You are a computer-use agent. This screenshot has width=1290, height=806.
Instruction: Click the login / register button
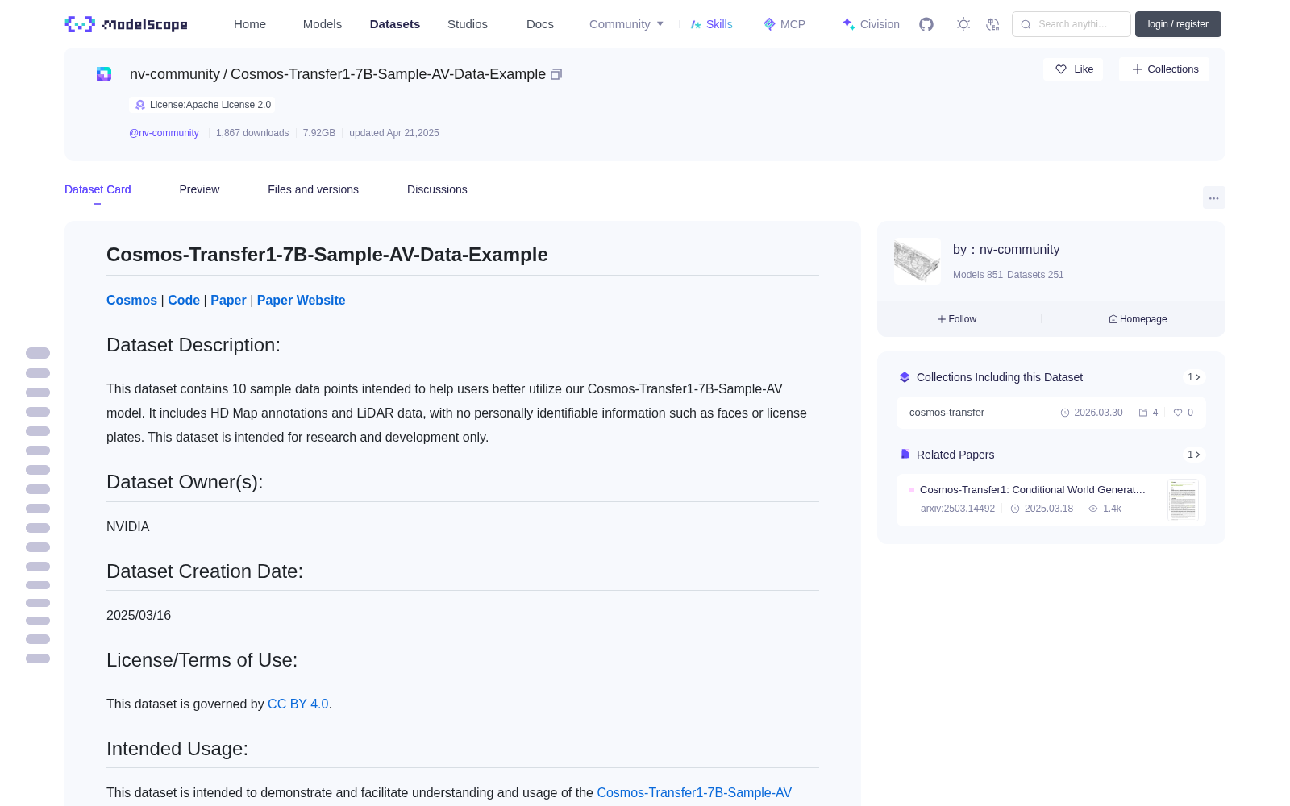point(1178,24)
